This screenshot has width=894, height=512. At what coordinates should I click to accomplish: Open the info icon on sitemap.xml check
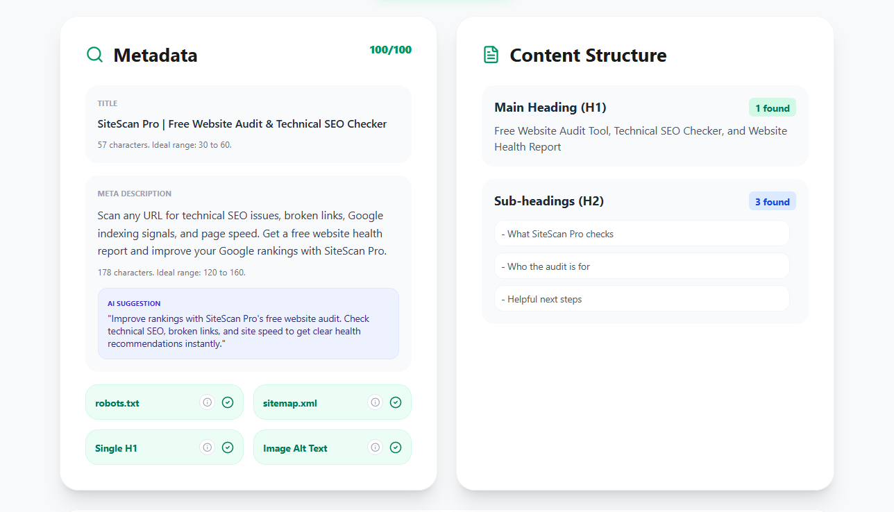(375, 402)
